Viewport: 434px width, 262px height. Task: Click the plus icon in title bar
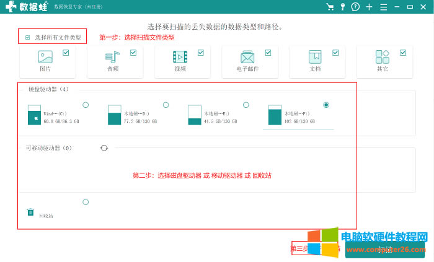tap(370, 7)
